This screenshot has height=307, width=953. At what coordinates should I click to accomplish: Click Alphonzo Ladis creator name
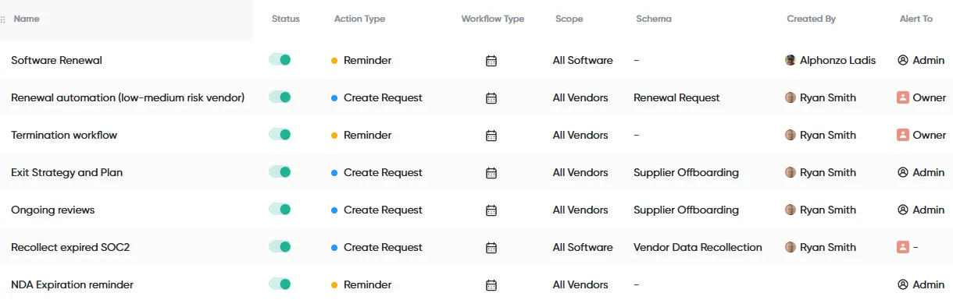[x=838, y=60]
